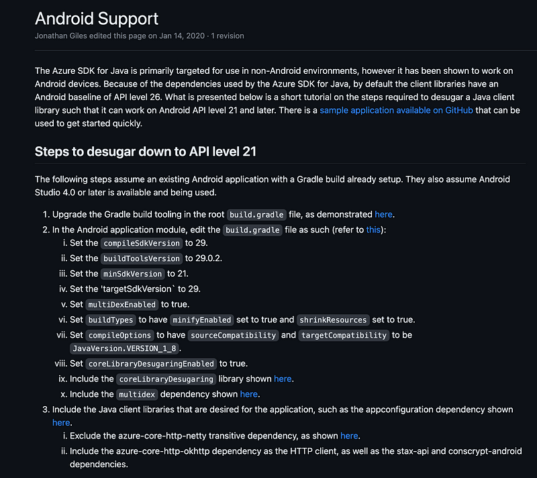The image size is (537, 478).
Task: Click the Jonathan Giles author name
Action: click(61, 36)
